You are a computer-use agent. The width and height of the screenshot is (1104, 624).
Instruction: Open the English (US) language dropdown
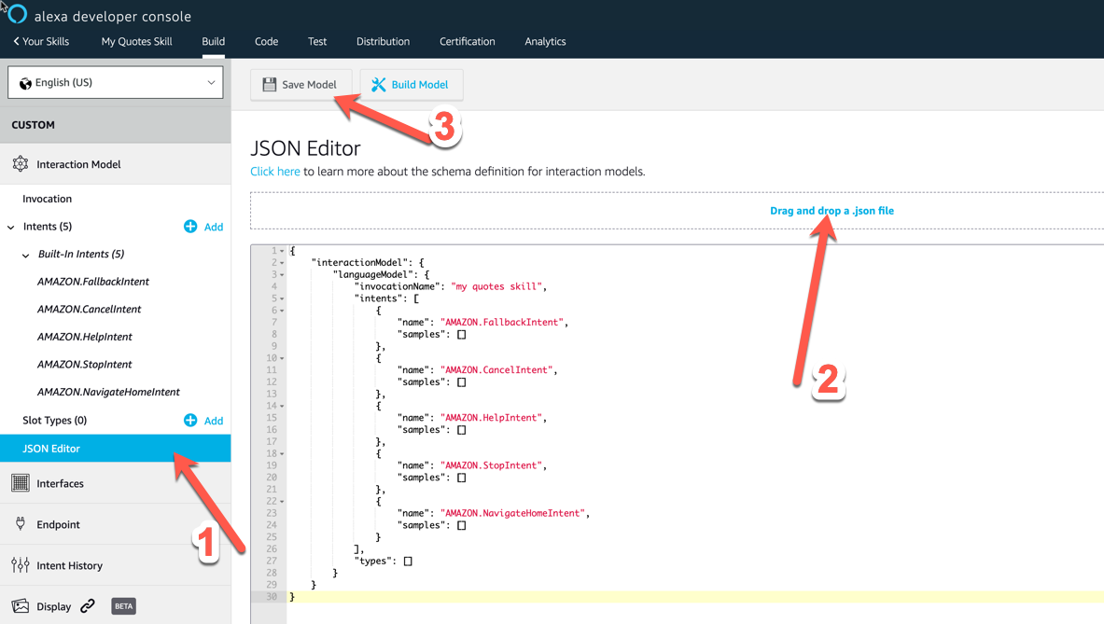[x=116, y=82]
